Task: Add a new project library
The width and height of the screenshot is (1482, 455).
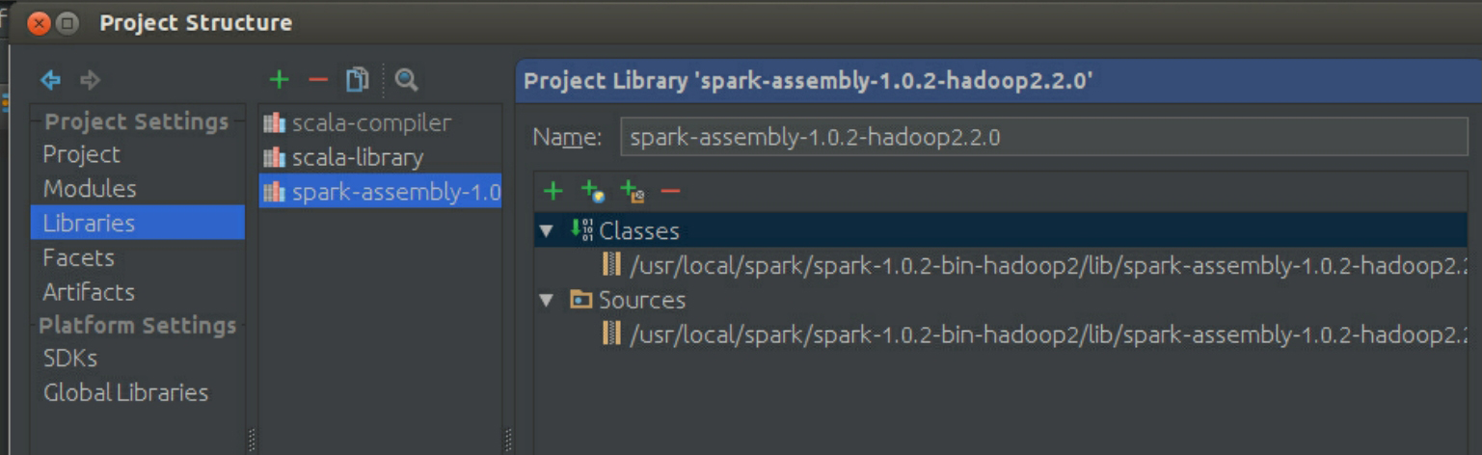Action: tap(279, 80)
